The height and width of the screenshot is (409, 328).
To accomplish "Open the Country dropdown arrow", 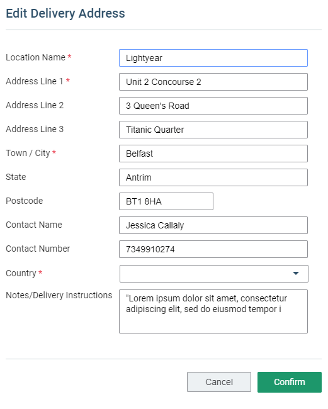I will click(x=296, y=273).
